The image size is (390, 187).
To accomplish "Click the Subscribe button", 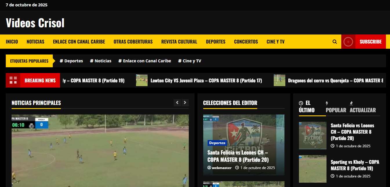I will pyautogui.click(x=371, y=41).
